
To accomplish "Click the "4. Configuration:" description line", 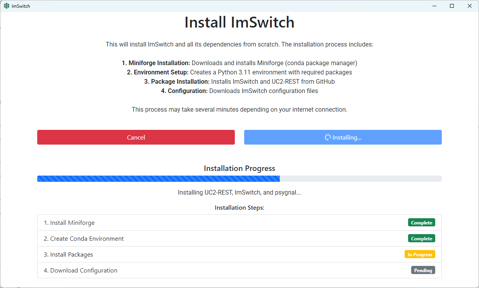I will (x=239, y=91).
